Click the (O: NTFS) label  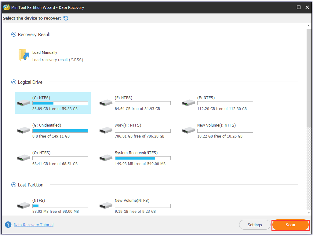click(x=41, y=153)
